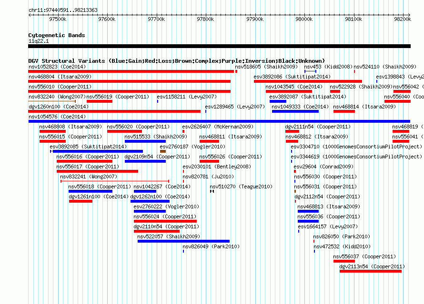The image size is (424, 304).
Task: Select the nsv468804 (Itsara2009) loss bar label
Action: point(60,77)
